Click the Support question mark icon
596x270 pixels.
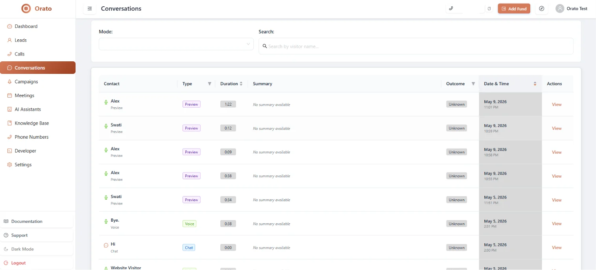point(6,235)
